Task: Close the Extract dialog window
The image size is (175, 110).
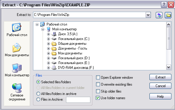Action: point(171,5)
